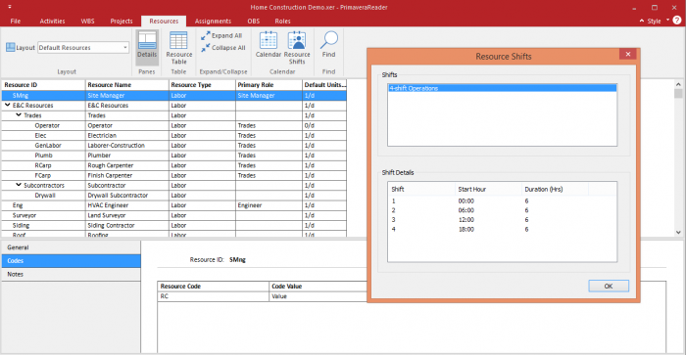Open the Resource Table view
This screenshot has width=686, height=355.
179,47
